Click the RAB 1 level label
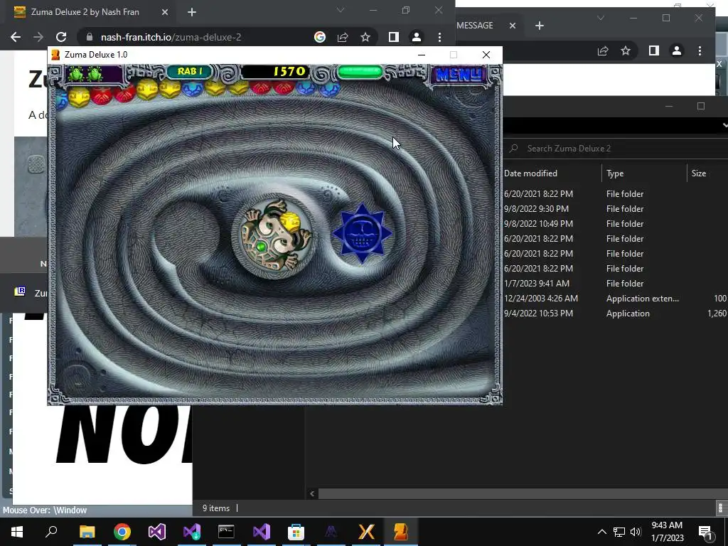The image size is (728, 546). (190, 72)
